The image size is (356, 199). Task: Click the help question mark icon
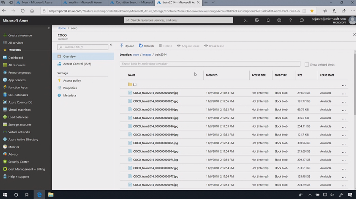click(x=290, y=20)
